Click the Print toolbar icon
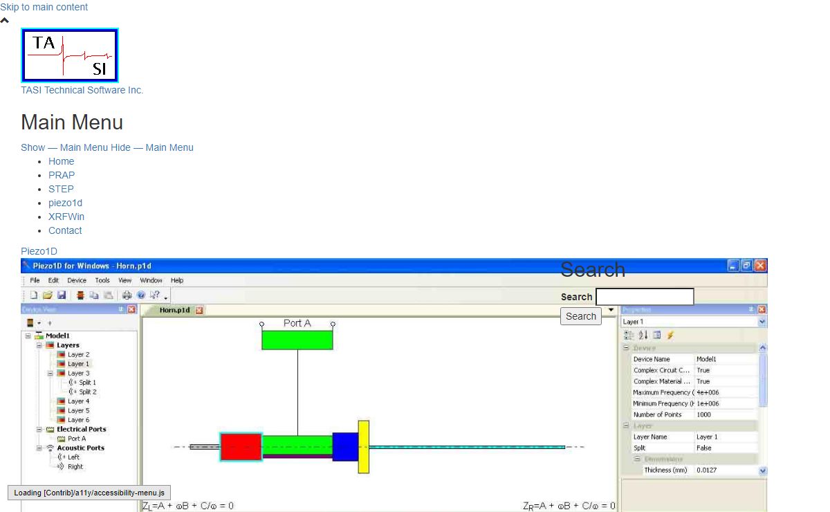 127,295
